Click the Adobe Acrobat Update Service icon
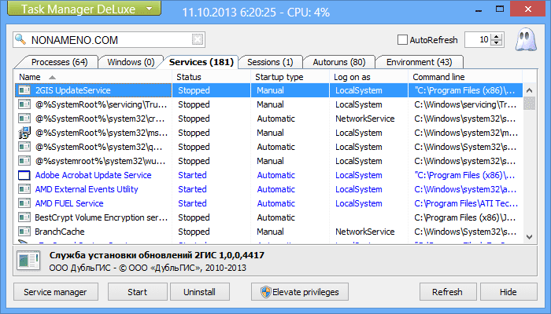Image resolution: width=551 pixels, height=314 pixels. point(24,176)
